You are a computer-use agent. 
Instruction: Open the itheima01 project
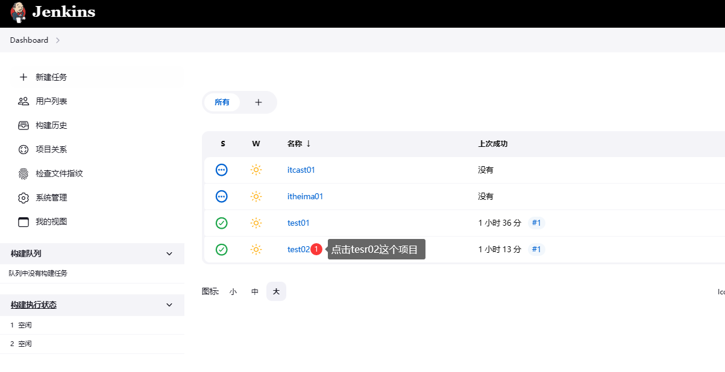click(x=306, y=196)
